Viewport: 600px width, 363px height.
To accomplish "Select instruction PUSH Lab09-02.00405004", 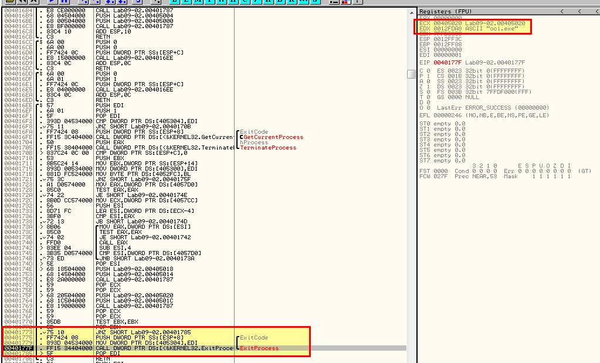I will tap(134, 16).
